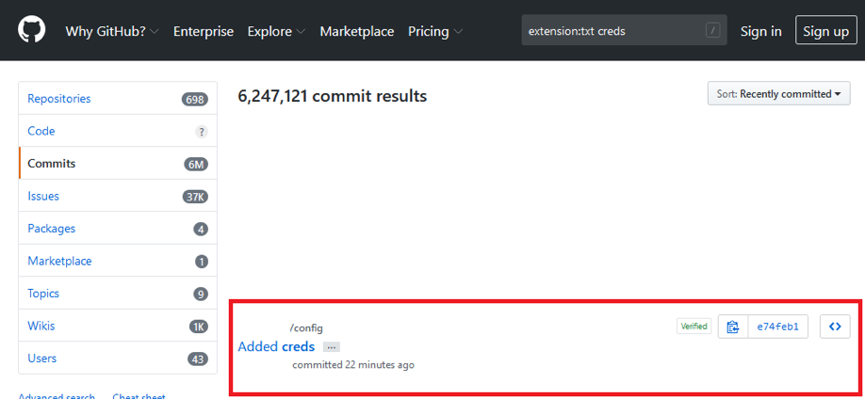Open GitHub home via Octocat logo
Viewport: 865px width, 399px height.
(31, 29)
